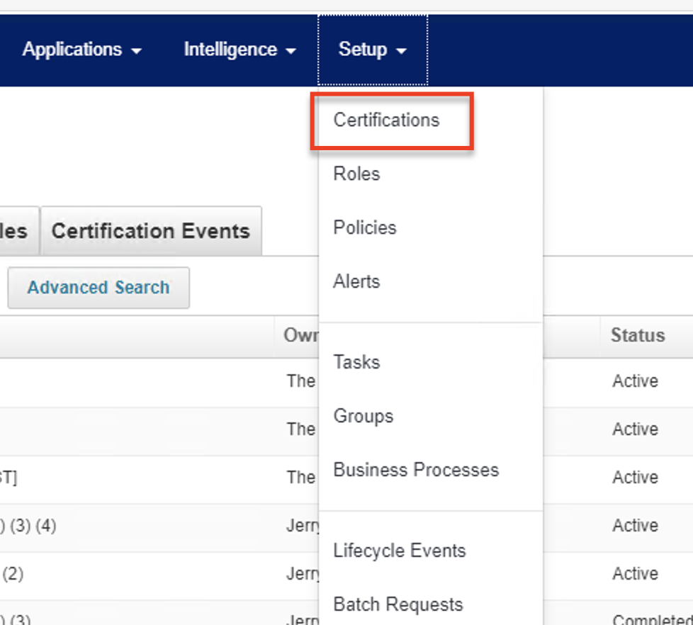Click the Alerts menu entry
This screenshot has width=693, height=625.
(x=356, y=282)
